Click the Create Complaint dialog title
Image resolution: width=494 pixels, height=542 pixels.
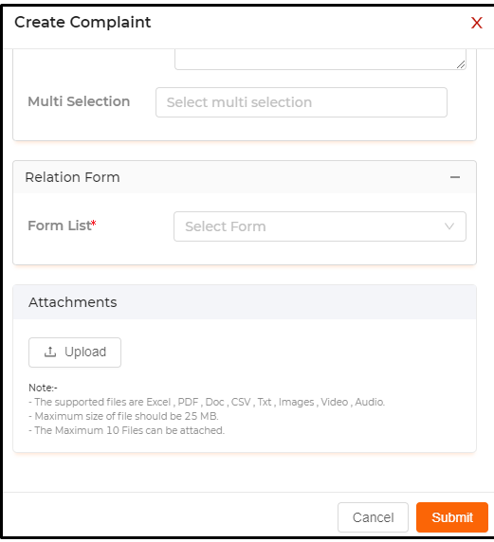point(82,23)
